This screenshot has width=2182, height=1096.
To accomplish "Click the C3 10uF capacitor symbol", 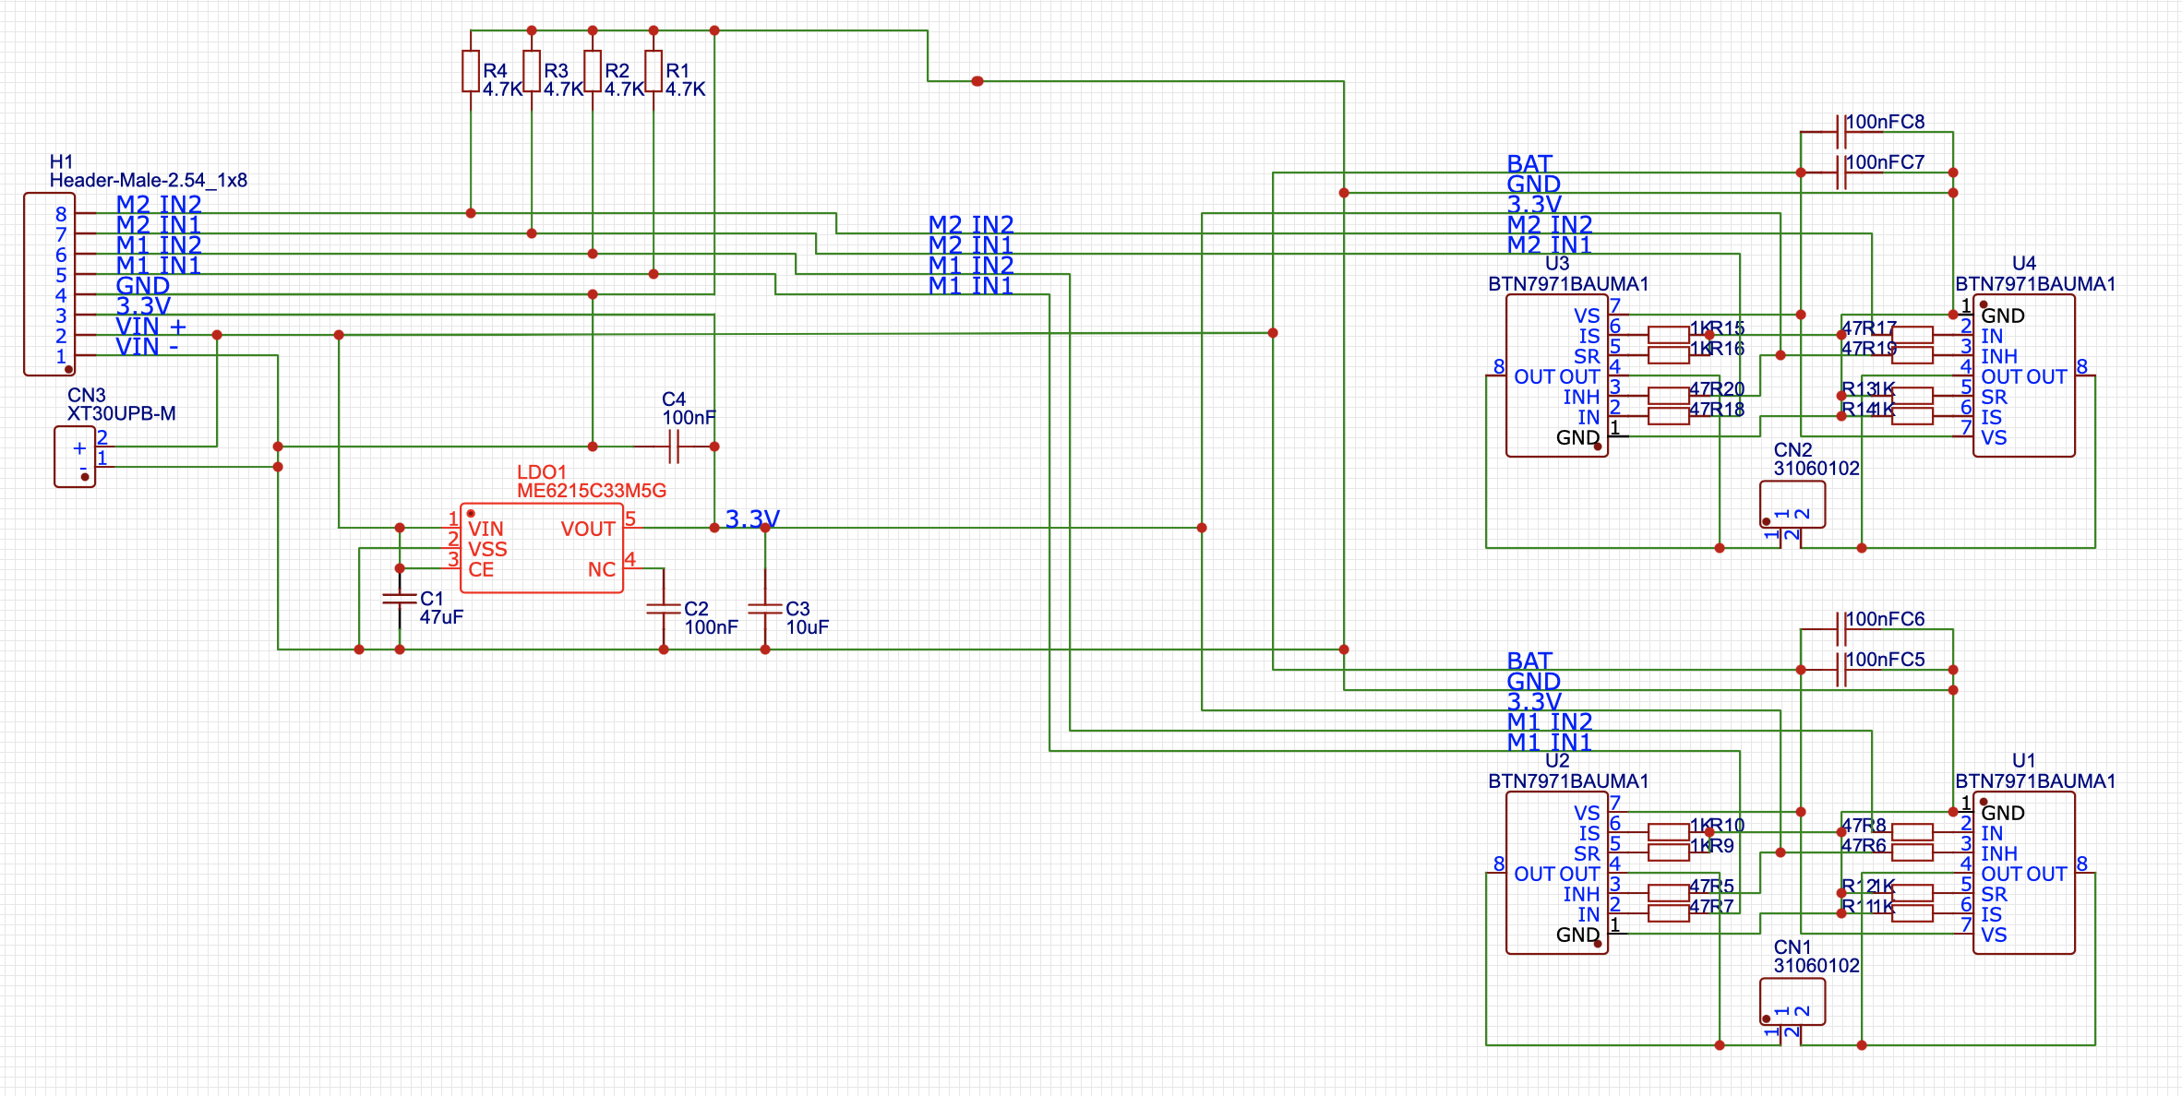I will coord(765,609).
